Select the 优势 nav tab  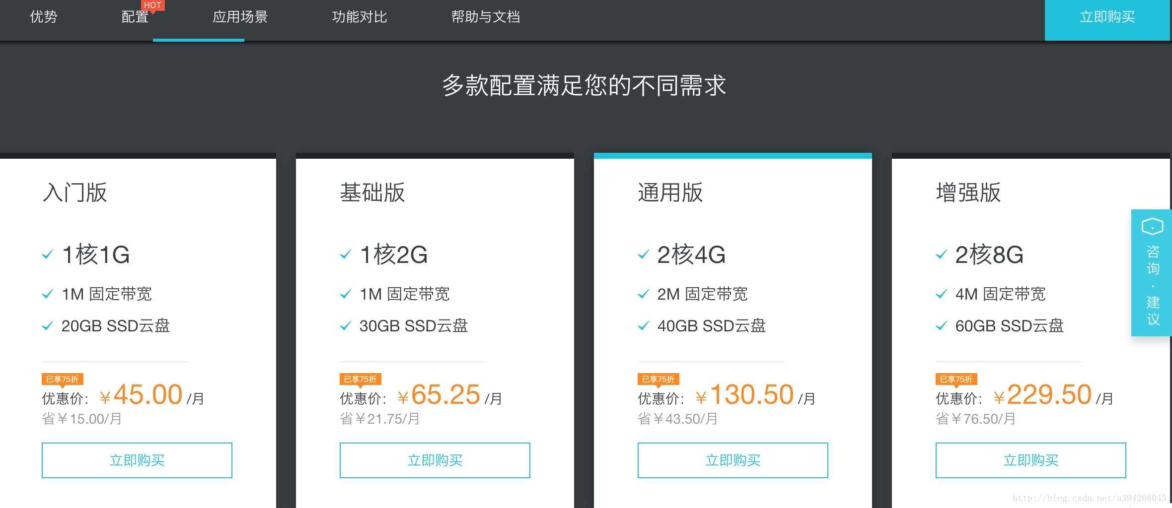pyautogui.click(x=43, y=17)
